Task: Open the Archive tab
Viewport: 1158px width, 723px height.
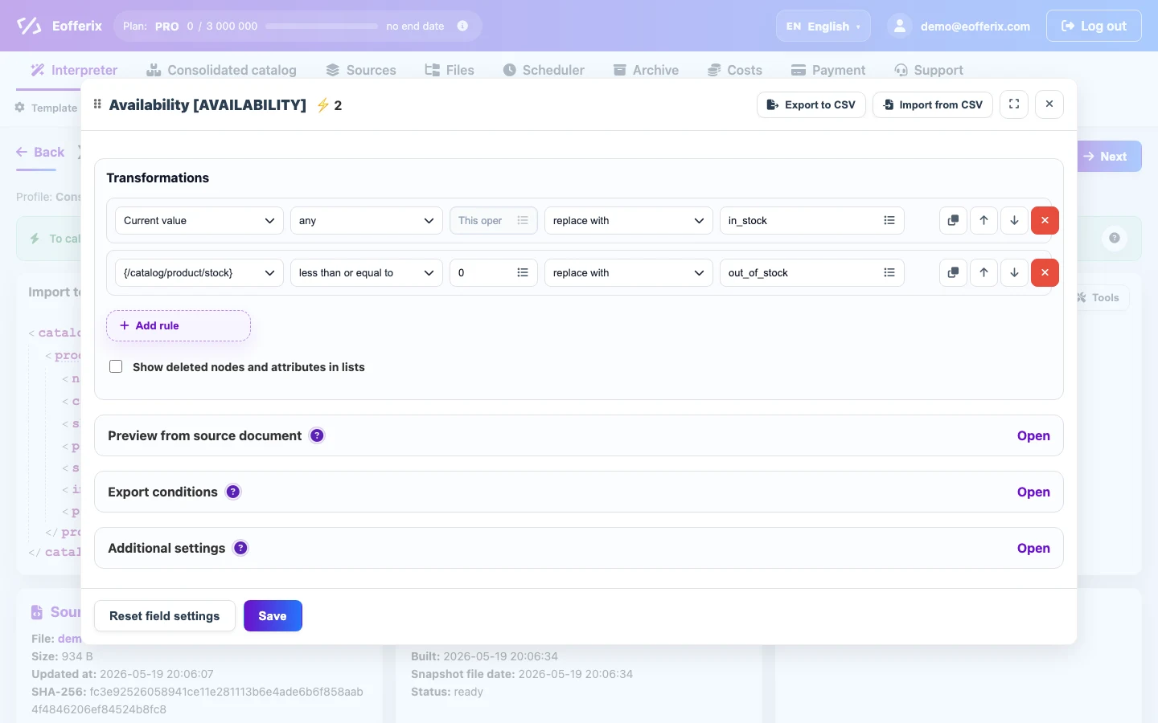Action: click(x=646, y=70)
